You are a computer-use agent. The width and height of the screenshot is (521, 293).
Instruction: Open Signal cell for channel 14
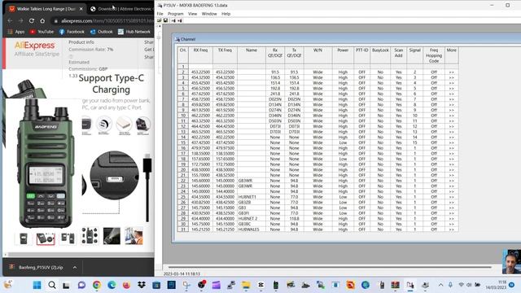[x=414, y=138]
